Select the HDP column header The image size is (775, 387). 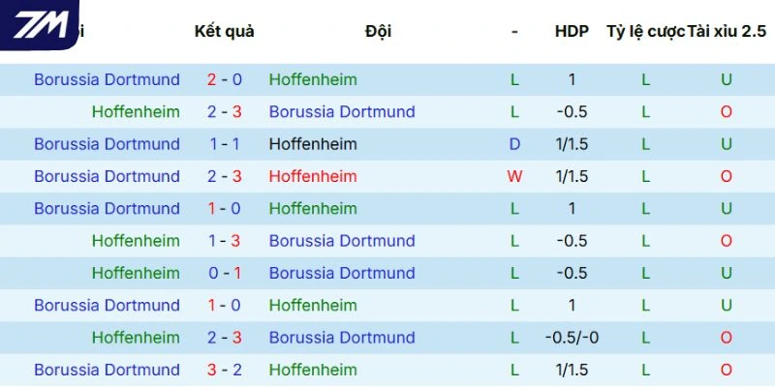(572, 31)
